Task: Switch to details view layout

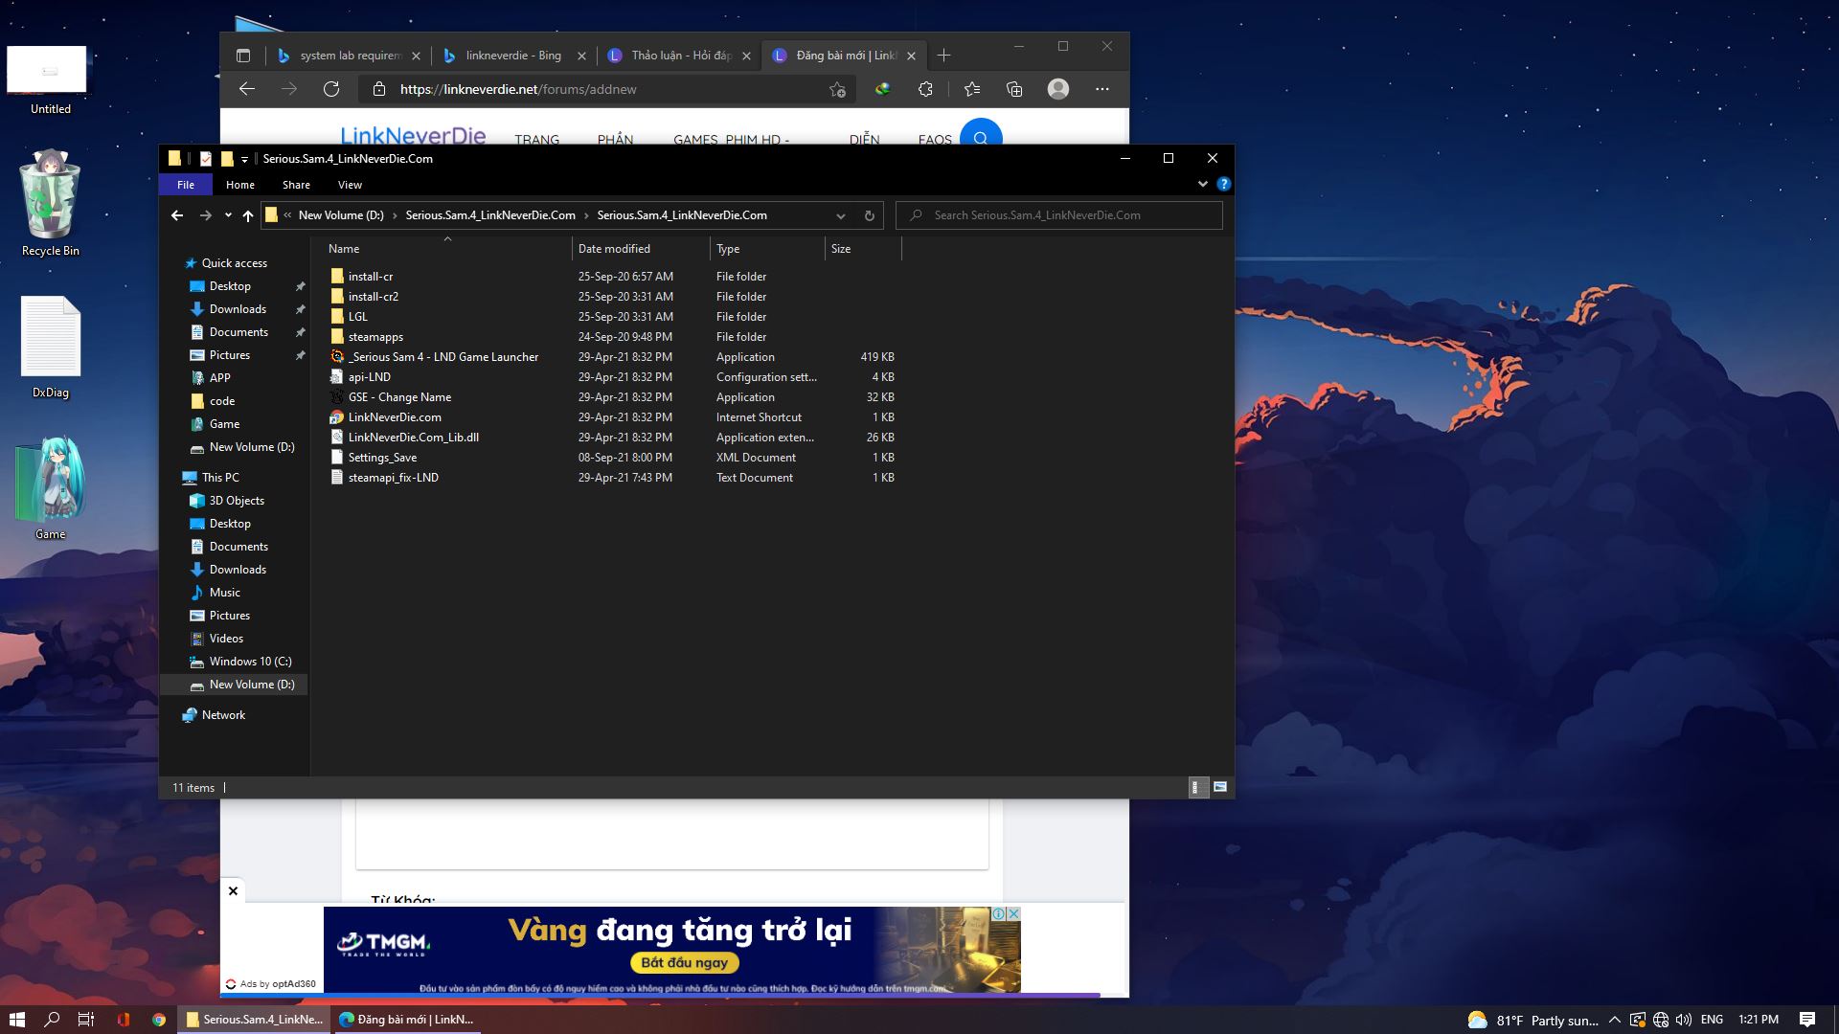Action: pyautogui.click(x=1195, y=787)
